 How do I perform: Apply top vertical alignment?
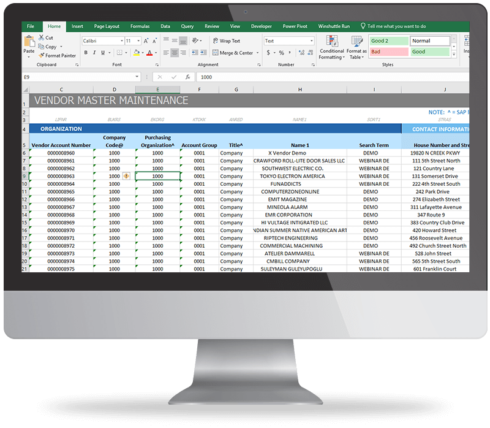click(166, 40)
